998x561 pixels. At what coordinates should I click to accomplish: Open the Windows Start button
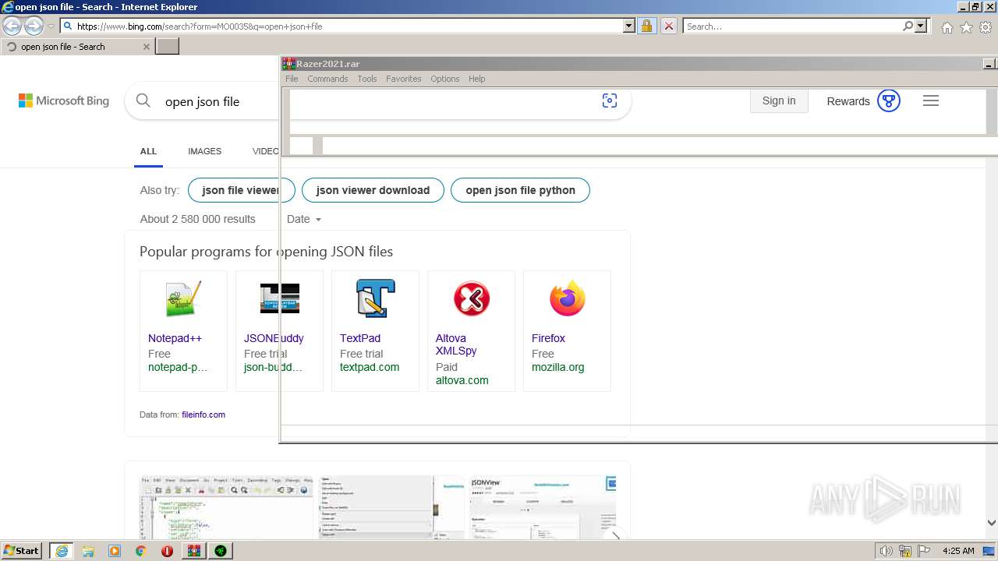pyautogui.click(x=22, y=550)
